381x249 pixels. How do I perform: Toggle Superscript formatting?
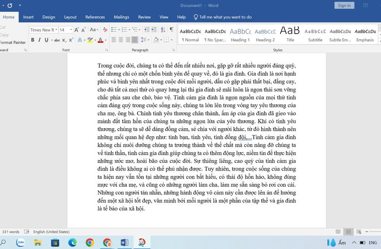click(71, 40)
